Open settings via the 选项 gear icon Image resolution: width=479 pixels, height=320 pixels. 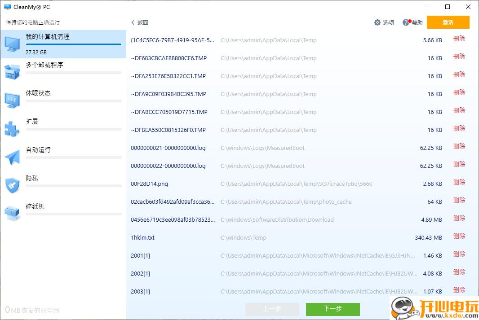coord(377,22)
